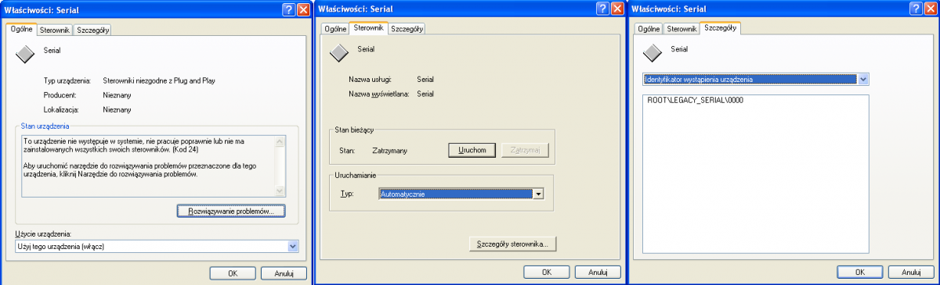Select the Ogólne tab in the middle window
Viewport: 940px width, 285px height.
[x=335, y=30]
